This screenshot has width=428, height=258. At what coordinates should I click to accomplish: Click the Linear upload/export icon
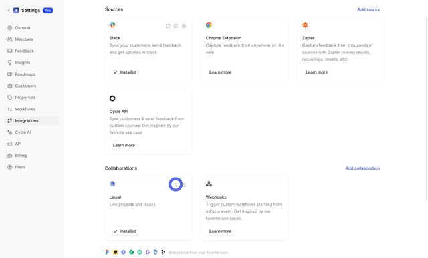coord(185,185)
